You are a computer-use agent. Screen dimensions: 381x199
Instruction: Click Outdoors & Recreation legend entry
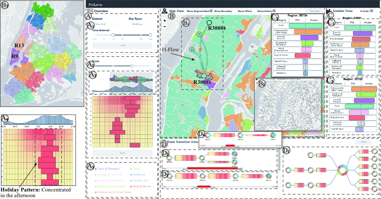[110, 186]
